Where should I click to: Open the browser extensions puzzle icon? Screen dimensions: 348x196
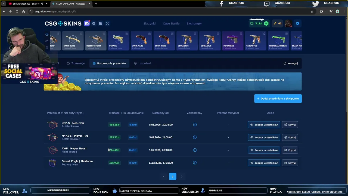click(x=321, y=11)
